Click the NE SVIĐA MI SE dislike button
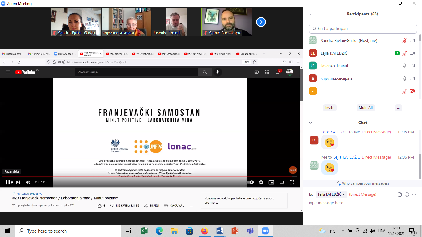The height and width of the screenshot is (237, 422). point(125,206)
